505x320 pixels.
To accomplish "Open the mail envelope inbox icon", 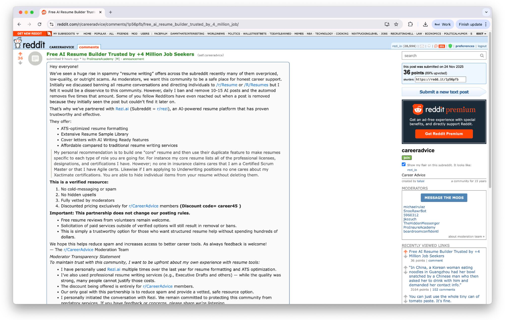I will coord(422,46).
